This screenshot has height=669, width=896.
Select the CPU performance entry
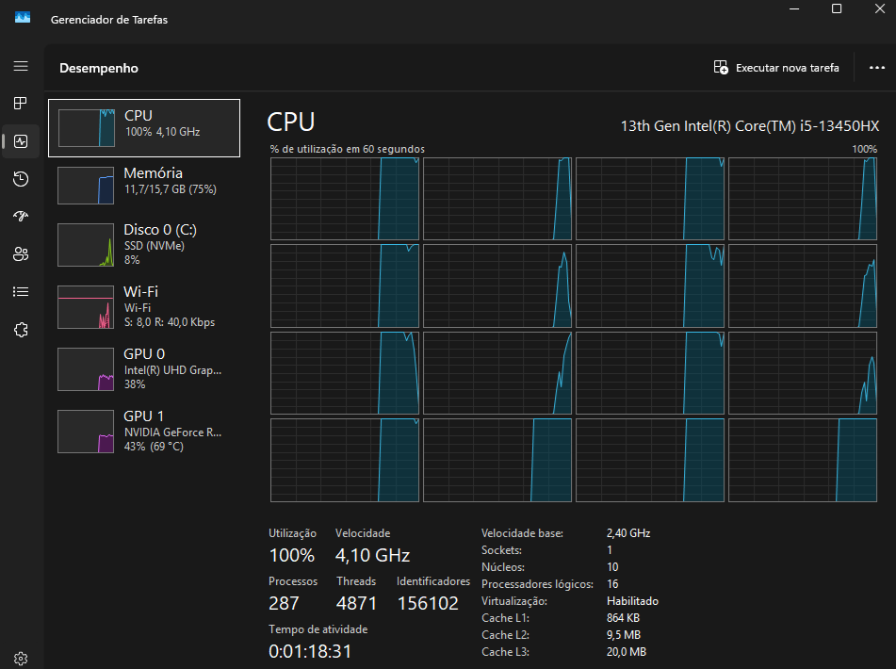click(144, 128)
